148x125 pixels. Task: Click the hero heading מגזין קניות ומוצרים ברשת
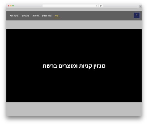click(74, 66)
